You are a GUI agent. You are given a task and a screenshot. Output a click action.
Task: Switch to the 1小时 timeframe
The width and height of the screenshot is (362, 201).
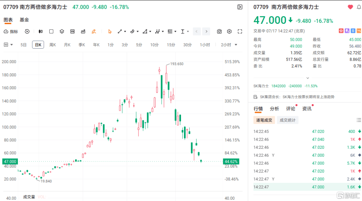205,45
